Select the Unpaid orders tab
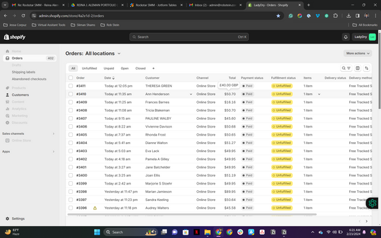This screenshot has width=381, height=238. (108, 69)
